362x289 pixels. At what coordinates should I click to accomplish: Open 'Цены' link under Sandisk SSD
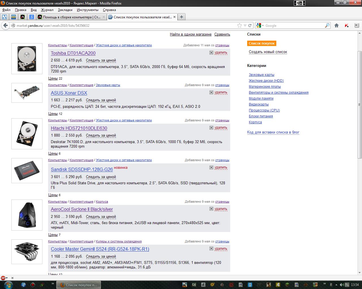(53, 195)
